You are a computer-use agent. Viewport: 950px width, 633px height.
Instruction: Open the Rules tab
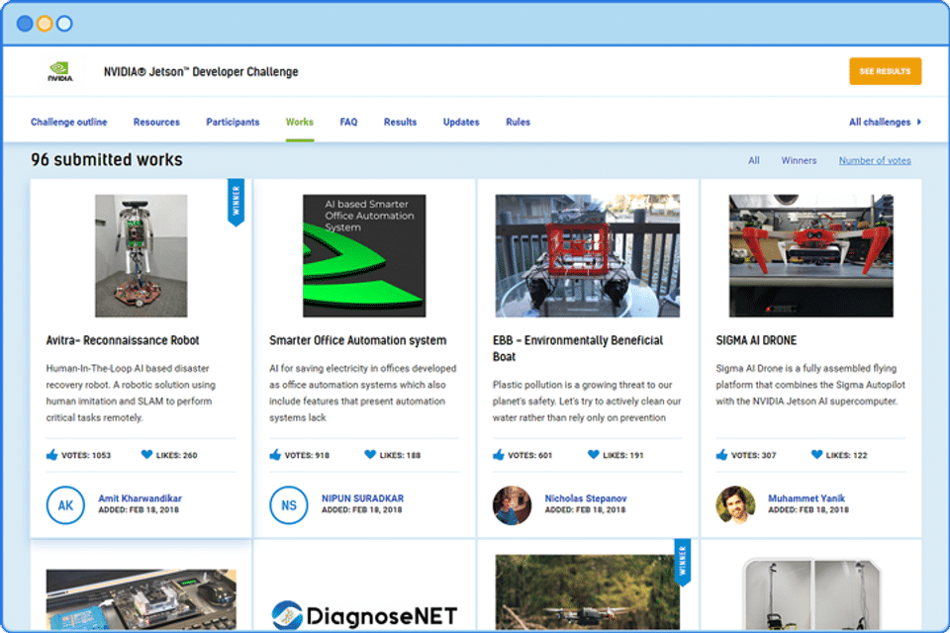click(x=518, y=122)
